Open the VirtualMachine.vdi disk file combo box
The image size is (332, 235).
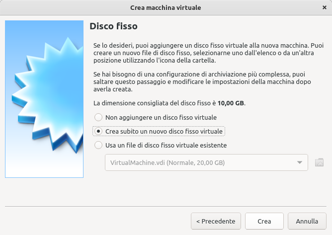[x=199, y=162]
